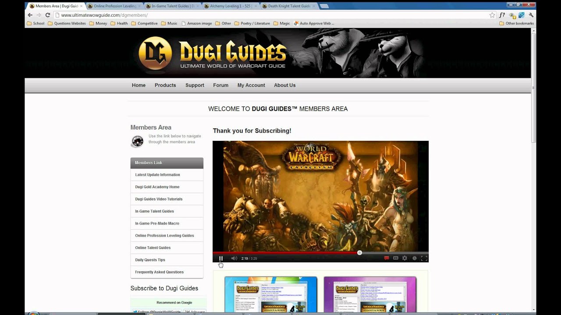Open the Money bookmarks folder
The height and width of the screenshot is (315, 561).
click(98, 23)
